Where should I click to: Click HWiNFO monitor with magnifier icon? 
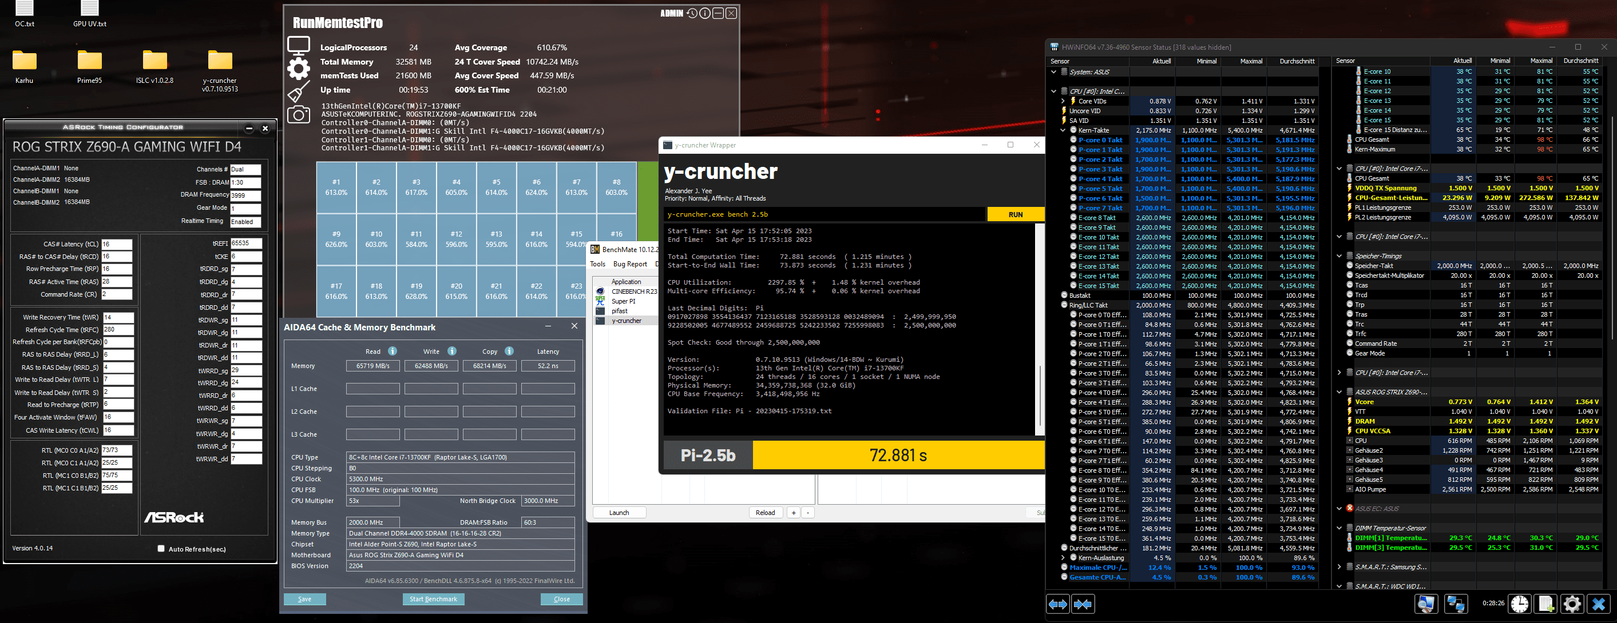pyautogui.click(x=1426, y=604)
